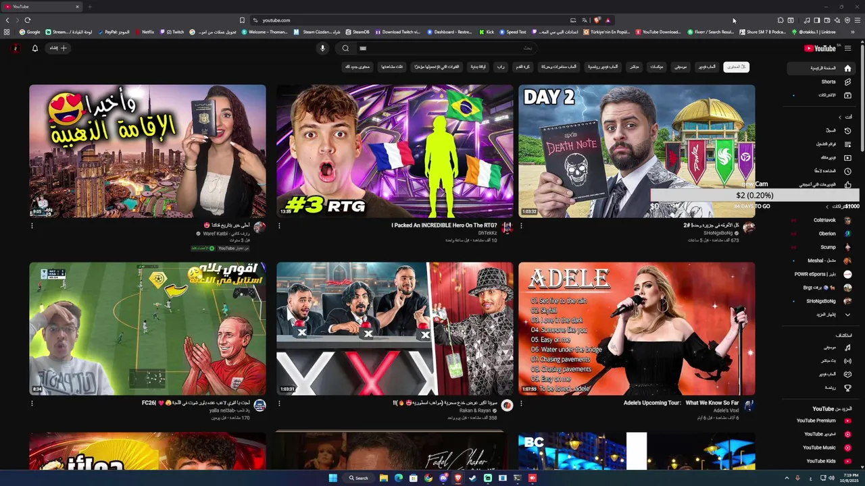Open the Speed Test bookmark
The image size is (865, 486).
click(512, 32)
